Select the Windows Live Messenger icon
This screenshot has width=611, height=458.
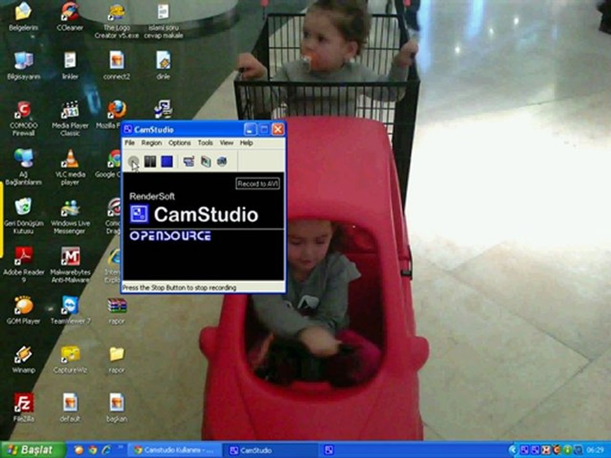pos(70,216)
